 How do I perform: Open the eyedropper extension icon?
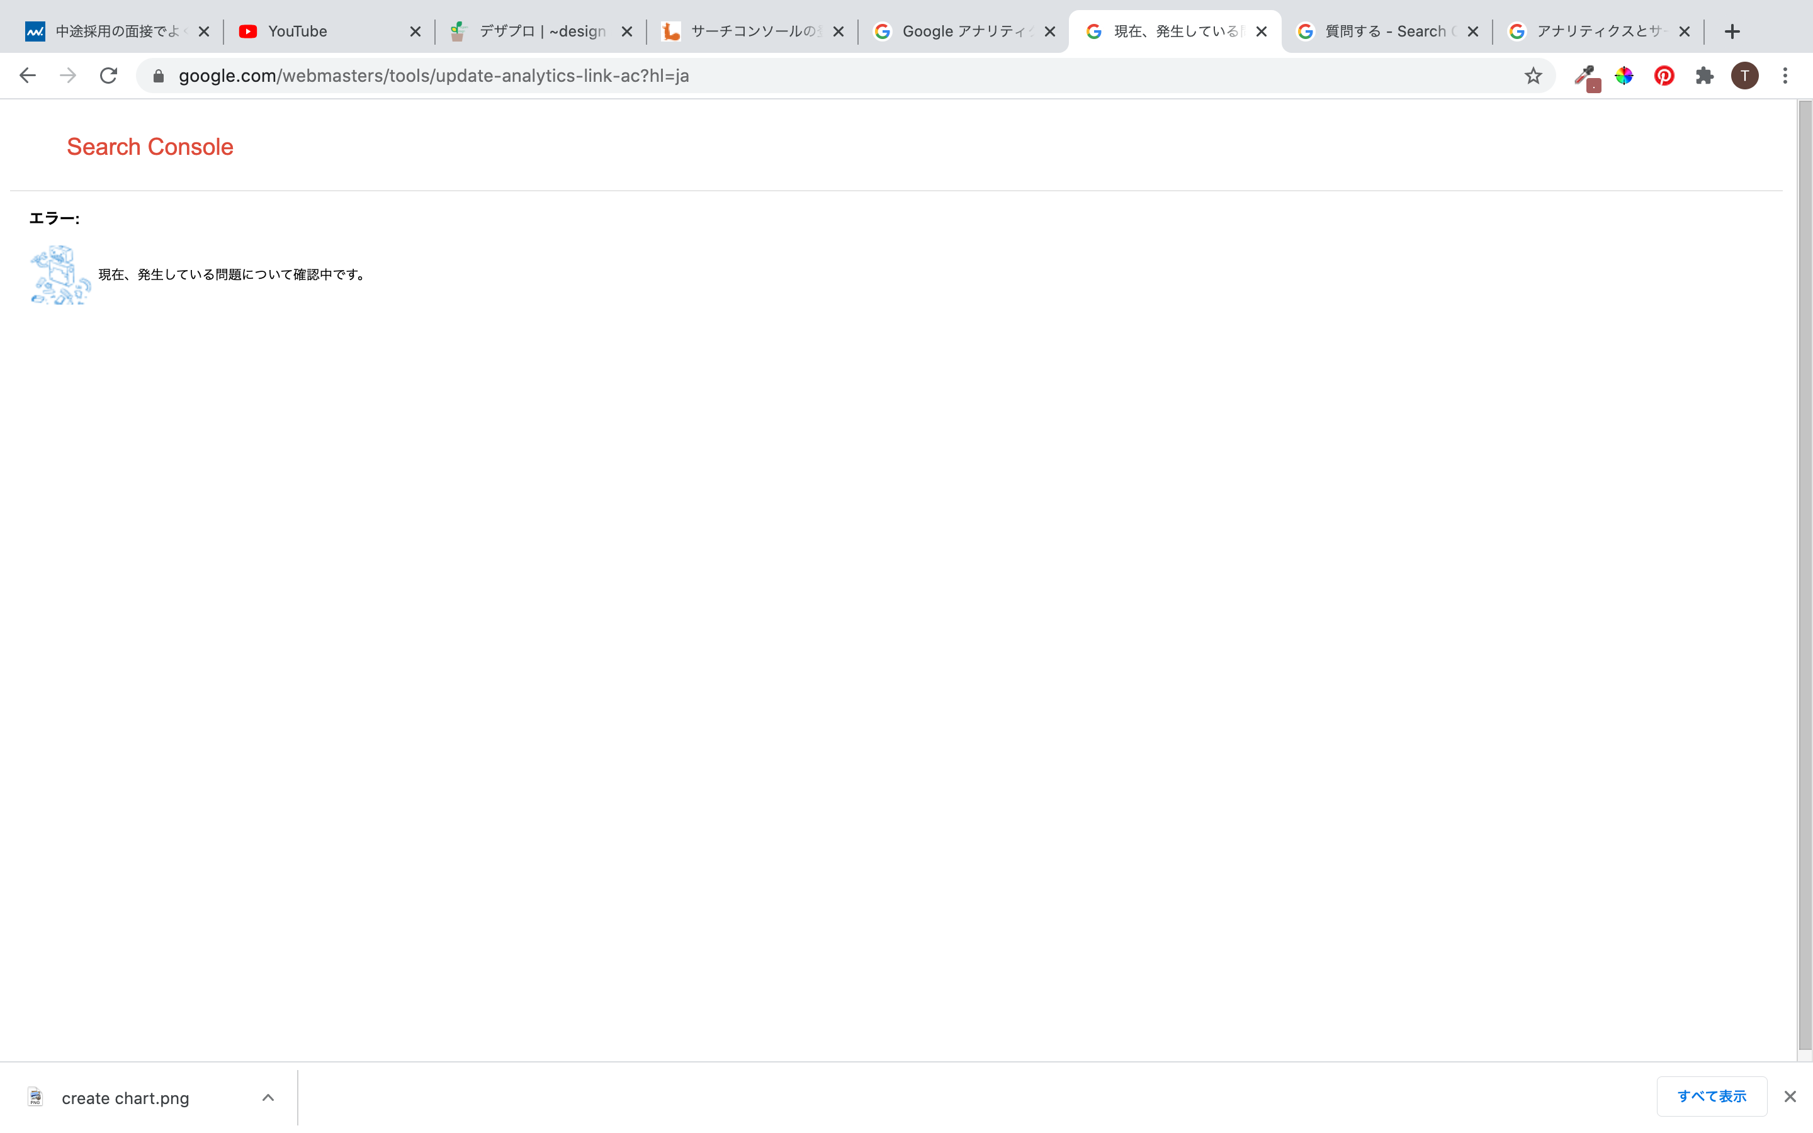[x=1586, y=77]
